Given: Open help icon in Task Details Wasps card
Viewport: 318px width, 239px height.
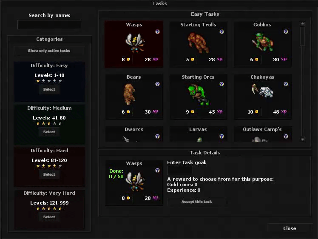Looking at the screenshot, I should (x=157, y=170).
